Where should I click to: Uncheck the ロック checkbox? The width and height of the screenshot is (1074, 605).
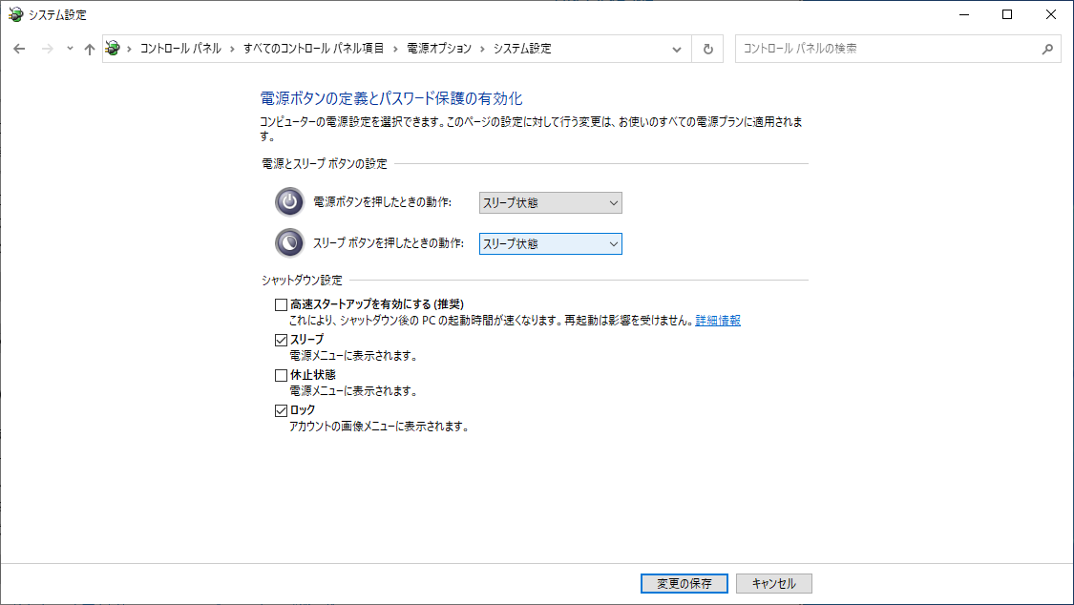click(281, 410)
